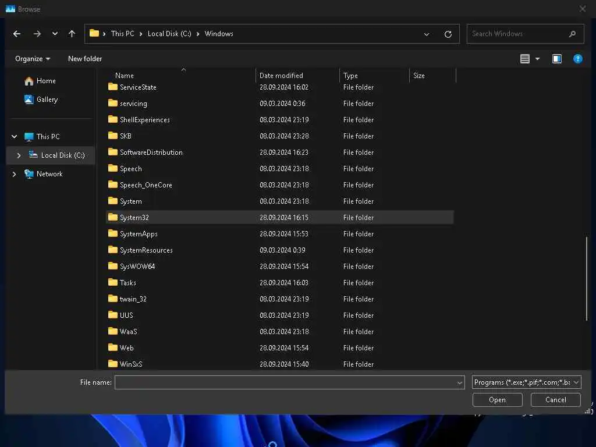Open Help with the question mark icon

578,59
